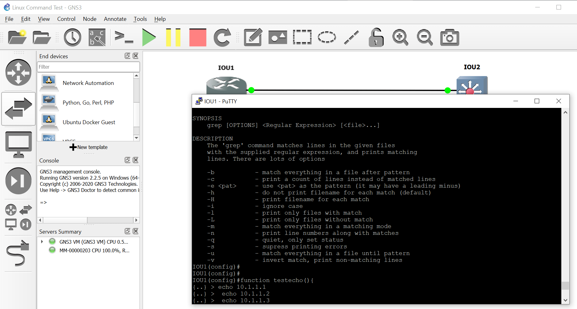Viewport: 577px width, 309px height.
Task: Open the New blank project icon
Action: click(x=17, y=37)
